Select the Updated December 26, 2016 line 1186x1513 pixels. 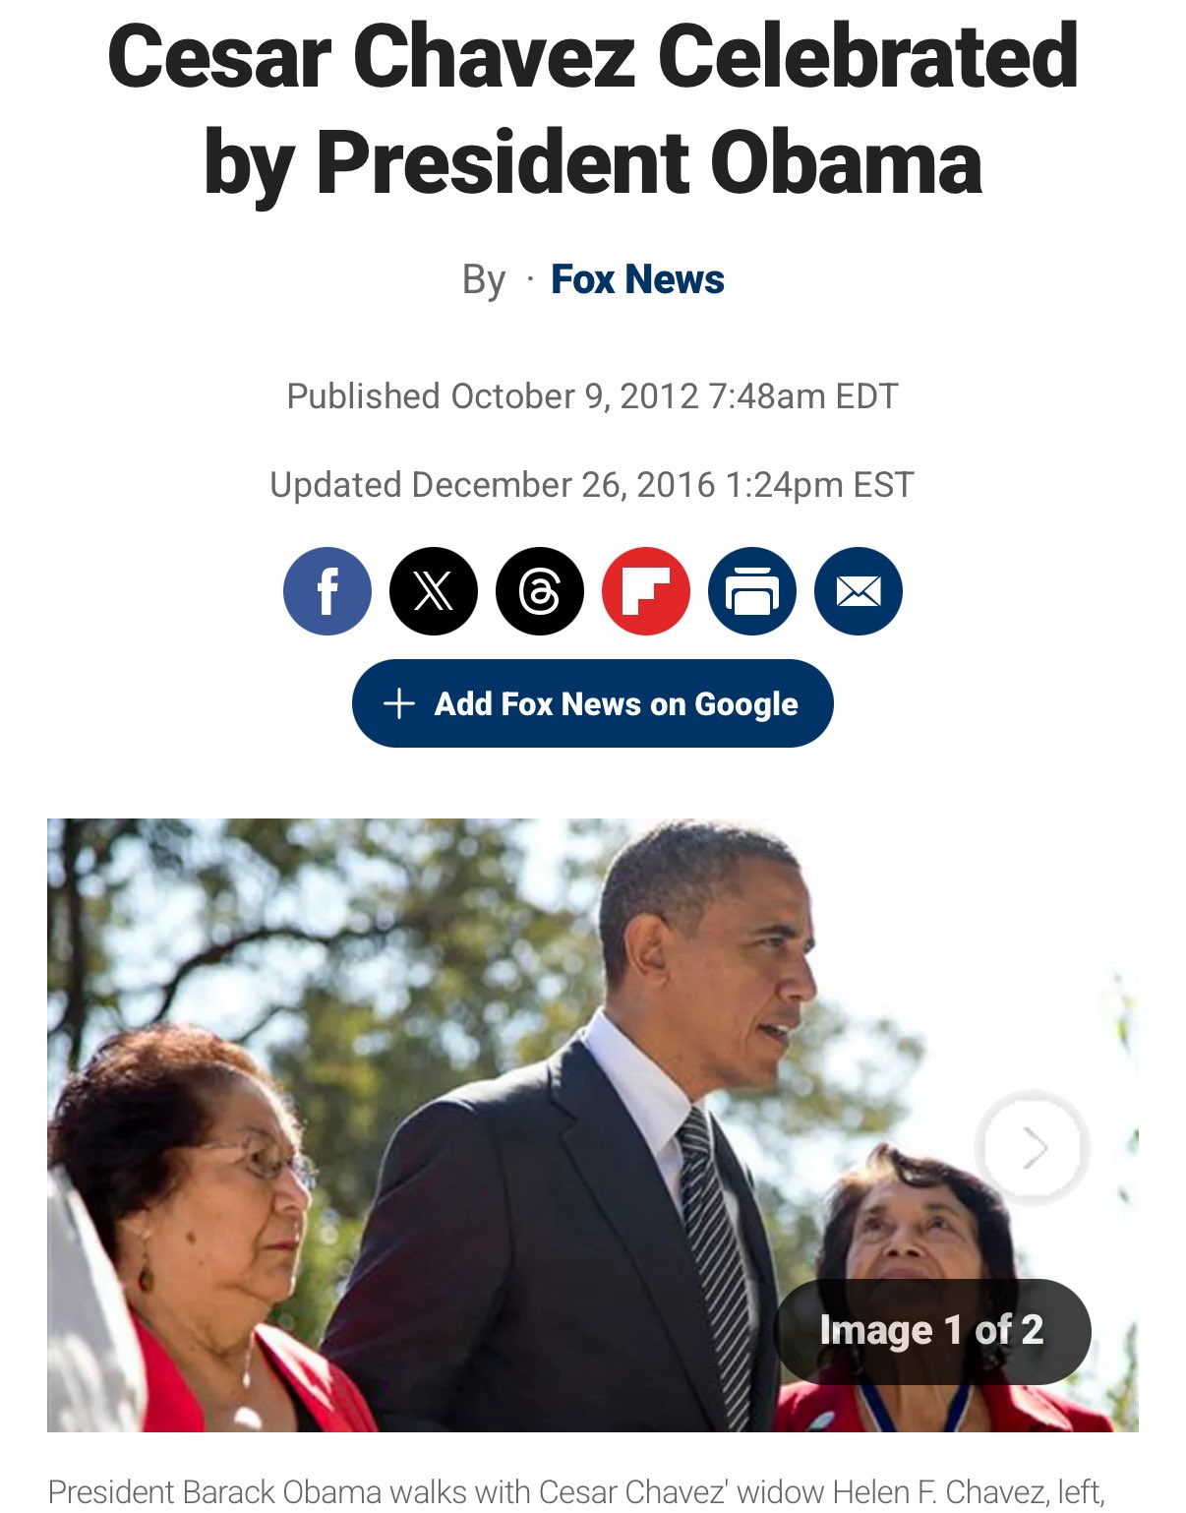click(593, 485)
